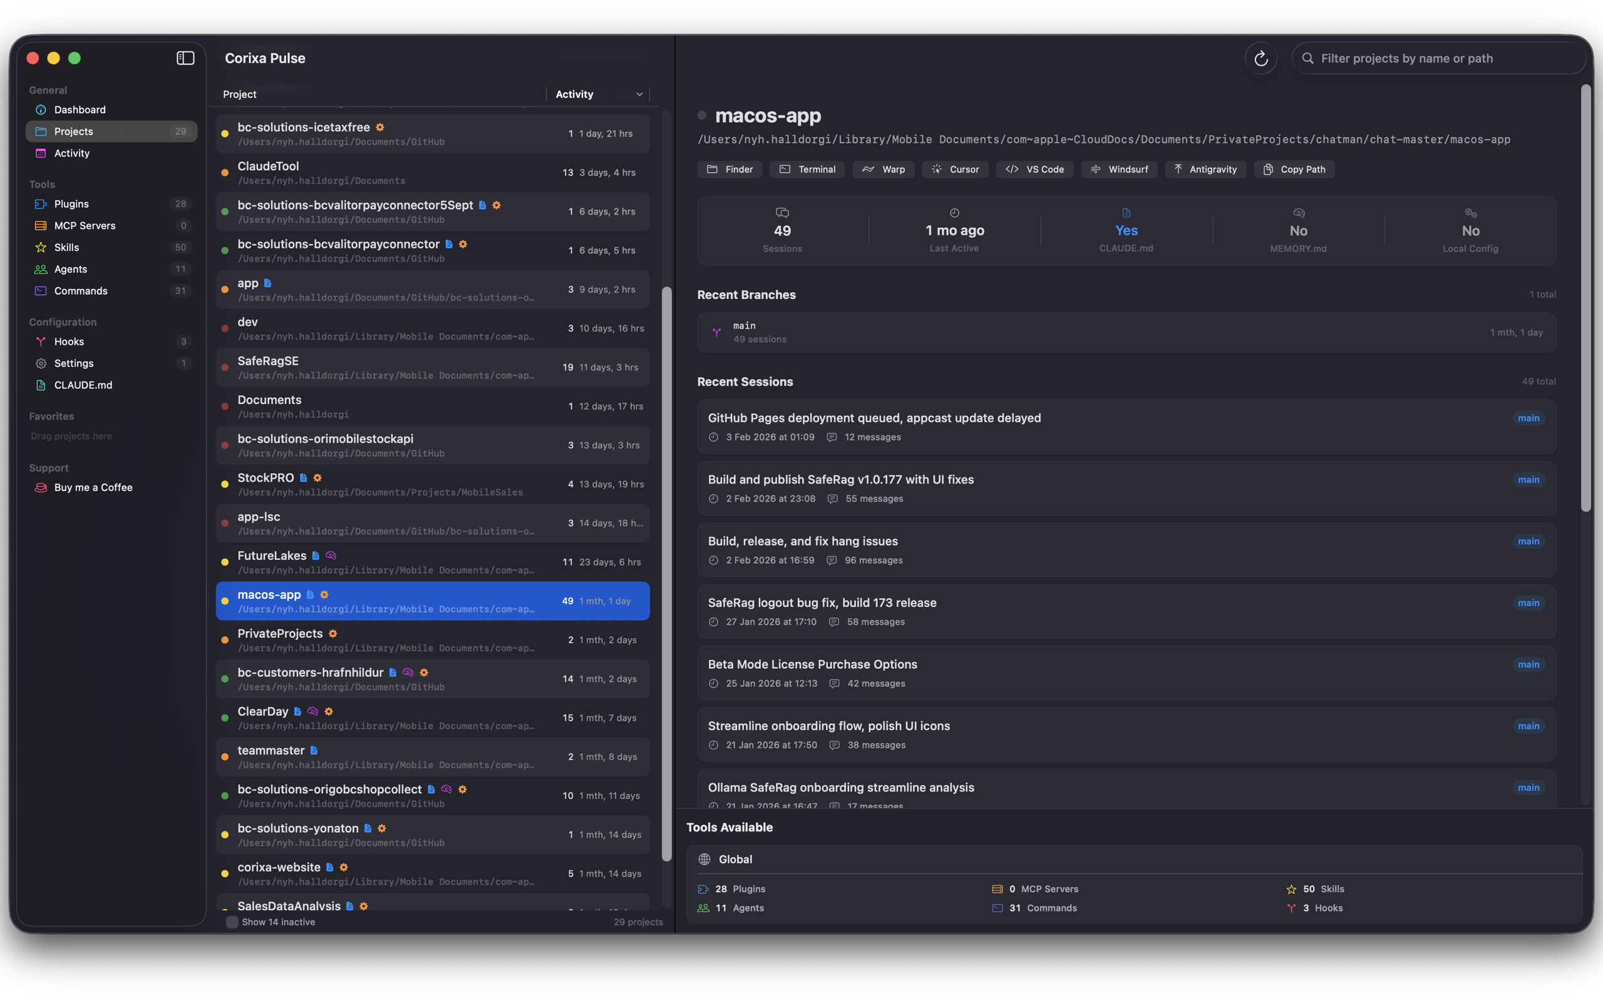Expand the main branch under Recent Branches
This screenshot has width=1603, height=1001.
coord(1126,332)
